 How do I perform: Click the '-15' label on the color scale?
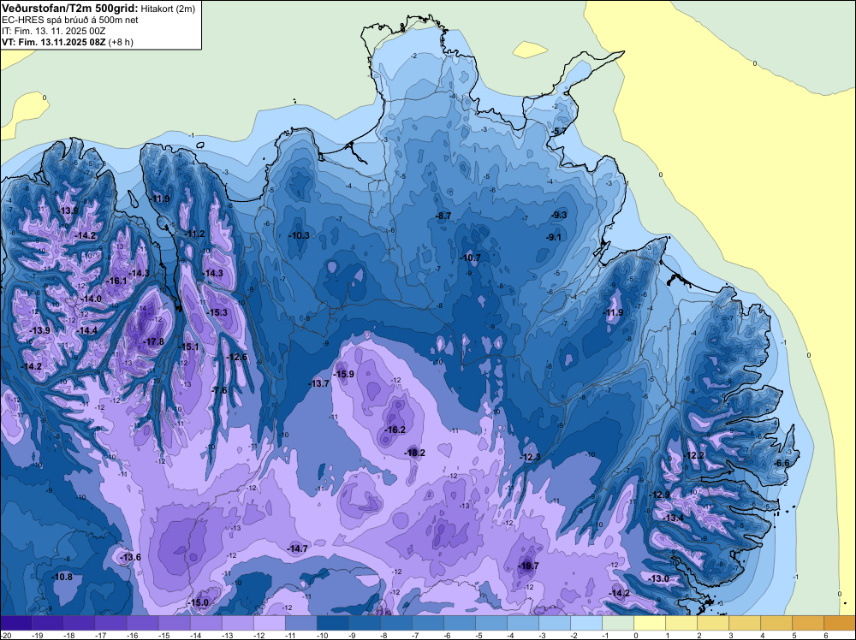(x=163, y=636)
